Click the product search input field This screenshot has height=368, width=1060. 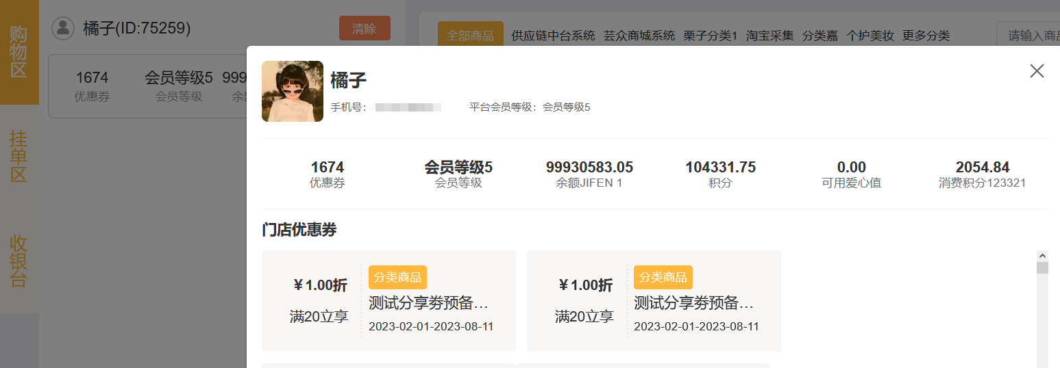click(x=1028, y=36)
